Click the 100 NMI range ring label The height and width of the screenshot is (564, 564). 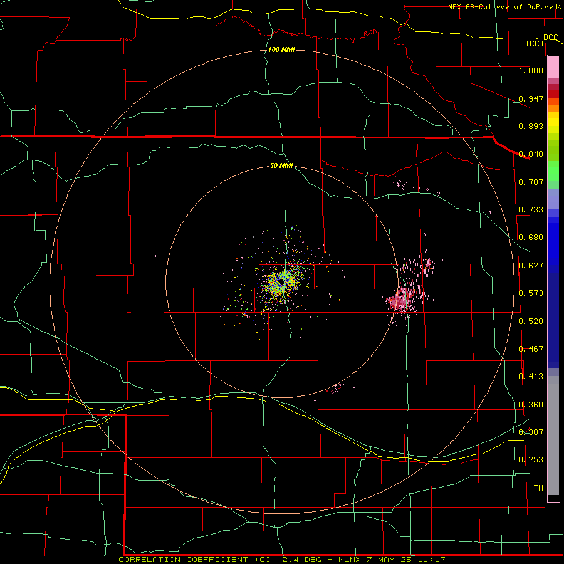click(281, 50)
